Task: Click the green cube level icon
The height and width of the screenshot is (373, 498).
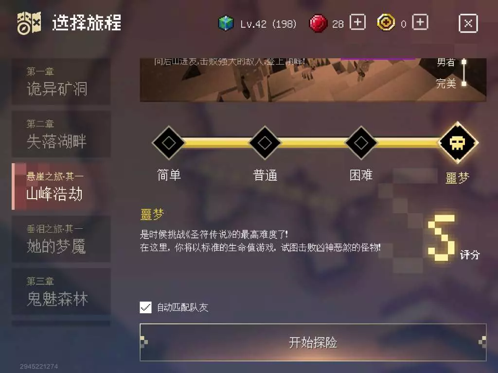Action: 226,23
